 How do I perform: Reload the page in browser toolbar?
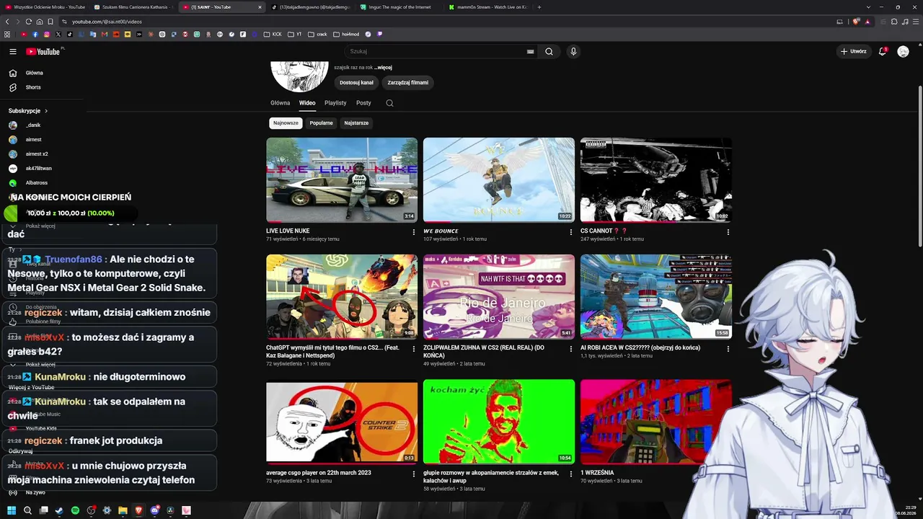pyautogui.click(x=28, y=22)
